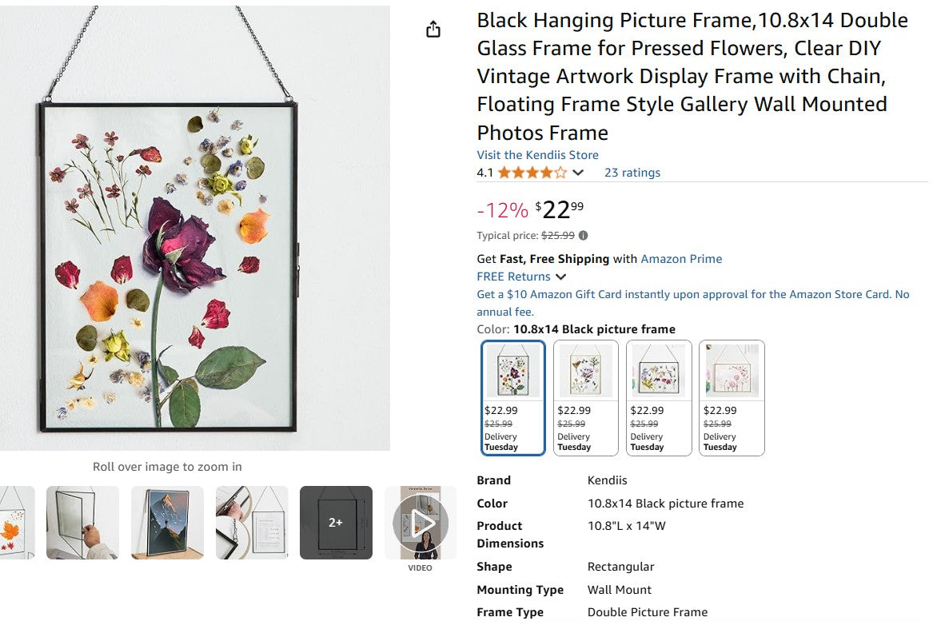Select the mountain artwork frame thumbnail
Screen dimensions: 933x629
tap(167, 523)
